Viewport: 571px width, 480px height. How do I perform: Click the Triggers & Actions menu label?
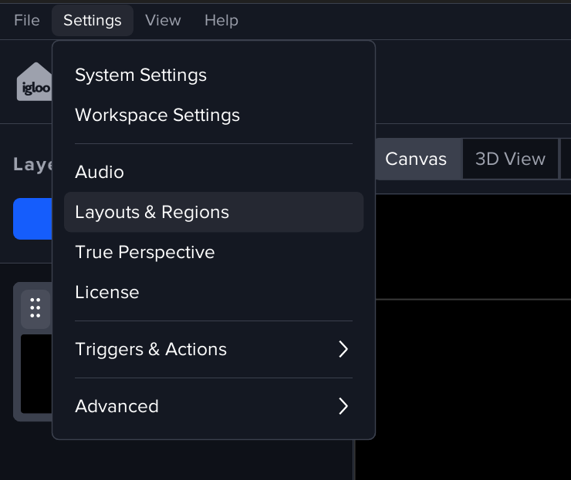(x=151, y=349)
